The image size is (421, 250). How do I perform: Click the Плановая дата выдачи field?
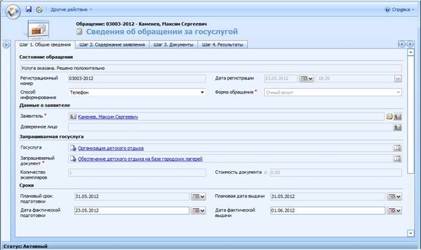pos(328,197)
